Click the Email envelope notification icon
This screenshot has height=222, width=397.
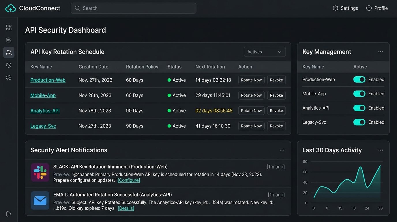pos(40,200)
